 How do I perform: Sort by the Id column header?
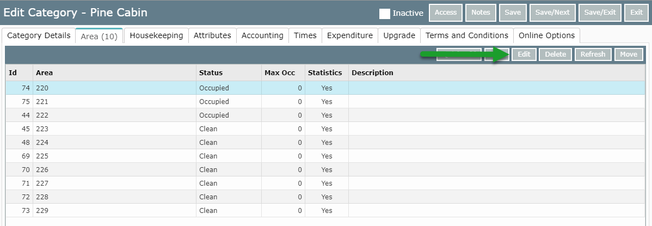(x=19, y=73)
